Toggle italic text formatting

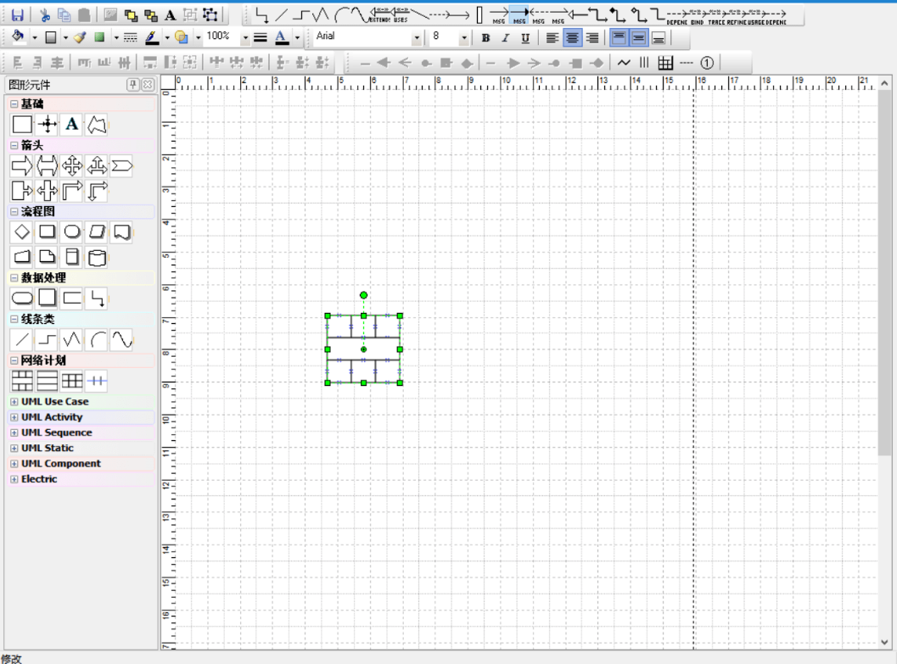click(x=505, y=38)
